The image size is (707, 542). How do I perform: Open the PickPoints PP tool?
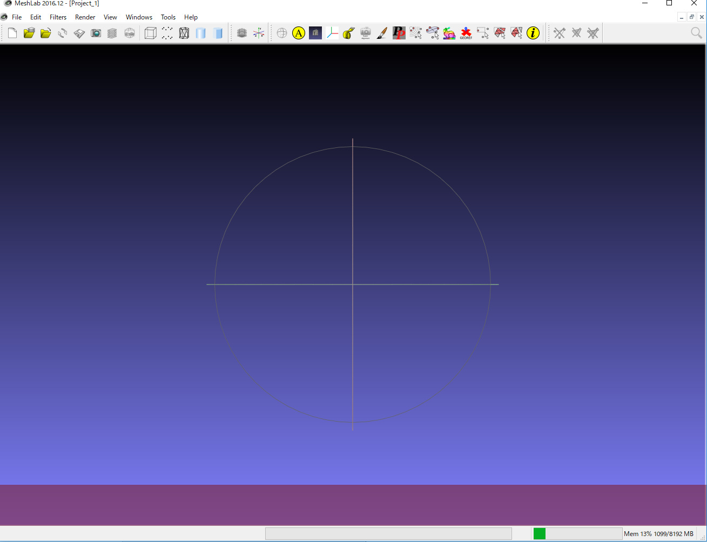coord(399,33)
